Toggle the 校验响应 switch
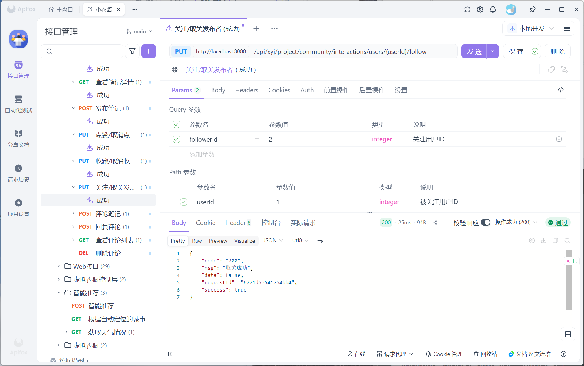This screenshot has height=366, width=584. click(x=485, y=223)
